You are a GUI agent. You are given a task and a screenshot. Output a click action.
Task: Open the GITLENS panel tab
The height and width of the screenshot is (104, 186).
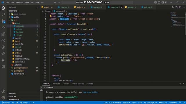coord(90,84)
